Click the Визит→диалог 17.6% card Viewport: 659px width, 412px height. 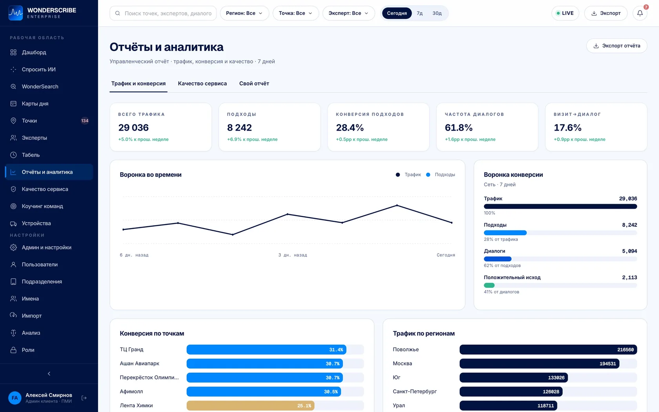tap(596, 127)
